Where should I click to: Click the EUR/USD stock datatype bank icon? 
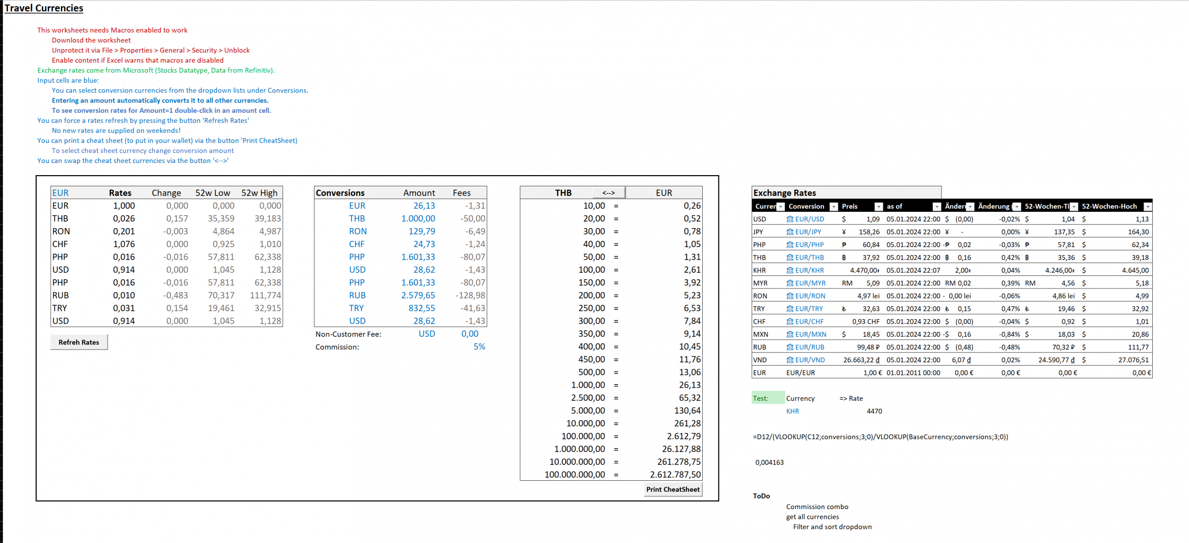point(790,219)
